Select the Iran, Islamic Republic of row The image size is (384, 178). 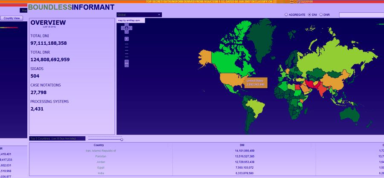pos(101,151)
